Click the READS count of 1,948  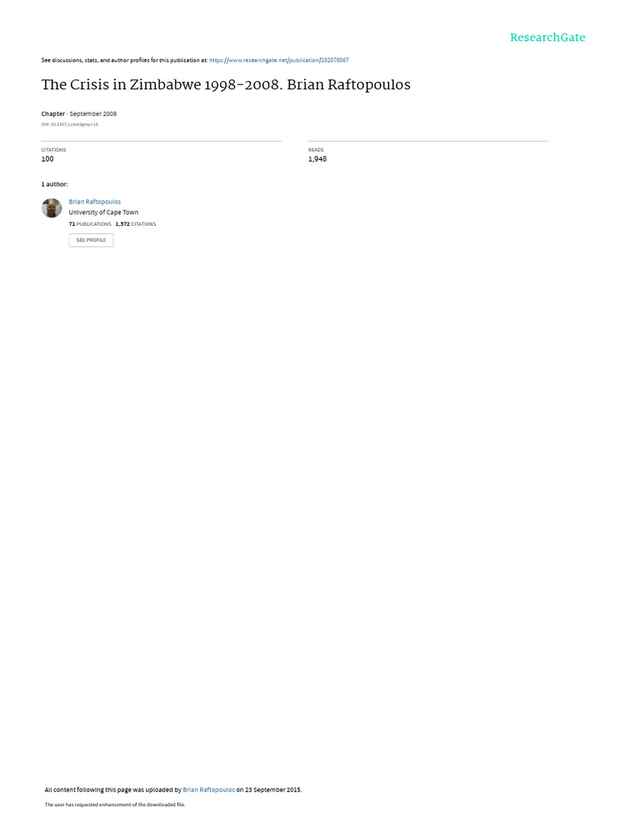tap(317, 159)
